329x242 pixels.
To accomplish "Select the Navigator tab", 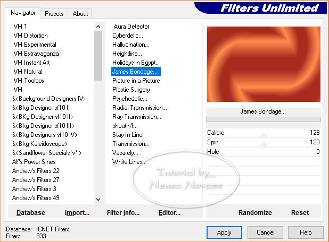I will [x=23, y=13].
